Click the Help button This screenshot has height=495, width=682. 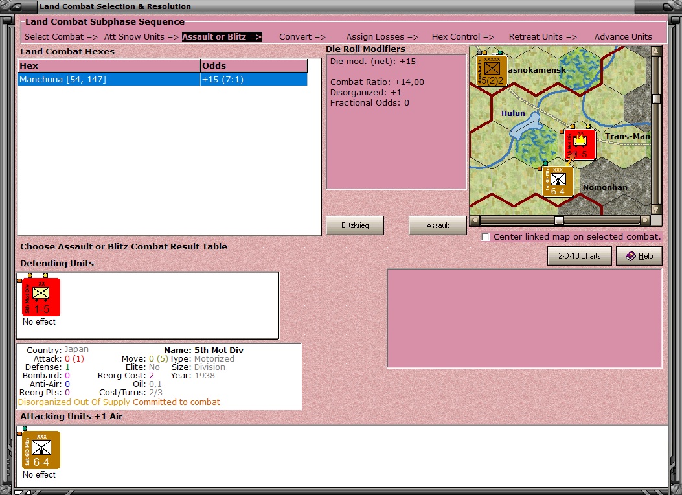[x=639, y=255]
